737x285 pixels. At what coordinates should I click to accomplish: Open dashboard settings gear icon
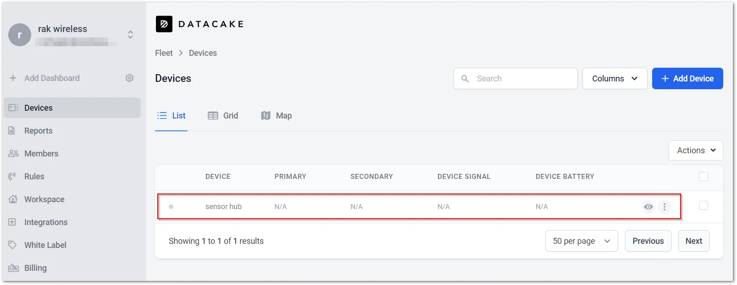click(x=130, y=78)
